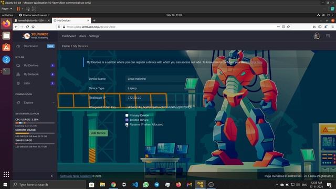Open Files from the Ubuntu dock

[x=6, y=36]
